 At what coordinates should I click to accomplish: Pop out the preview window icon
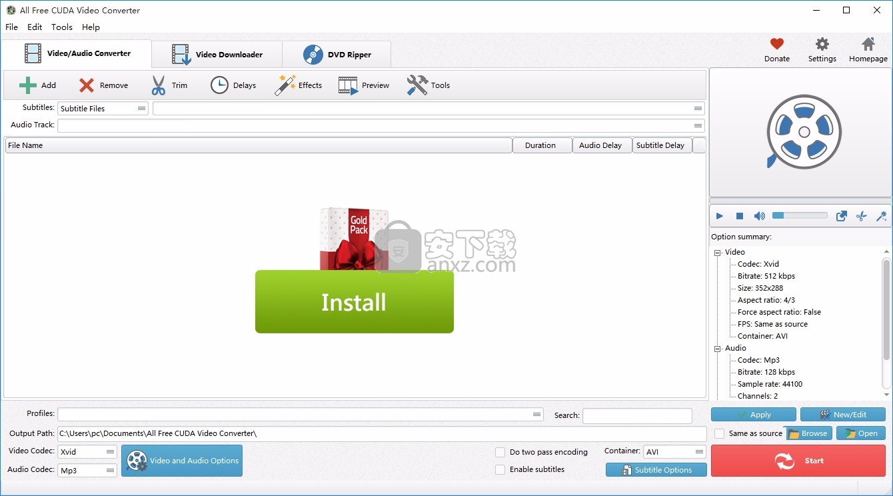coord(842,216)
